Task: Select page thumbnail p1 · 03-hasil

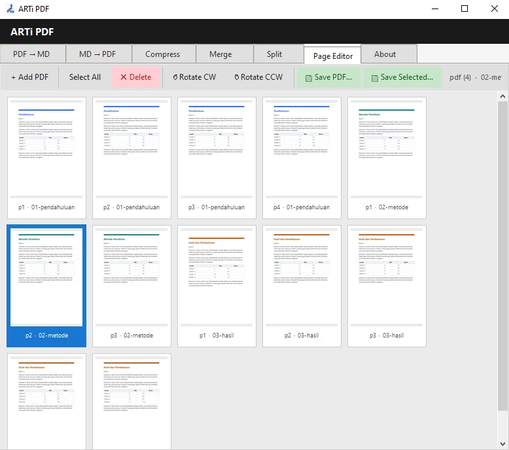Action: (x=217, y=286)
